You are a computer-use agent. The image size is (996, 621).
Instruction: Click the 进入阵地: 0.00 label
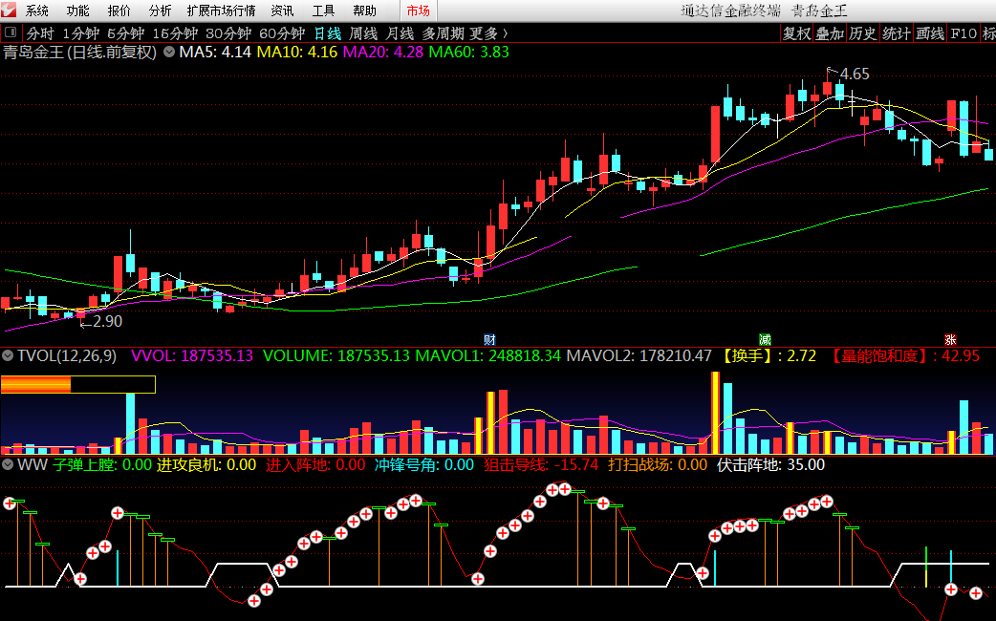315,465
